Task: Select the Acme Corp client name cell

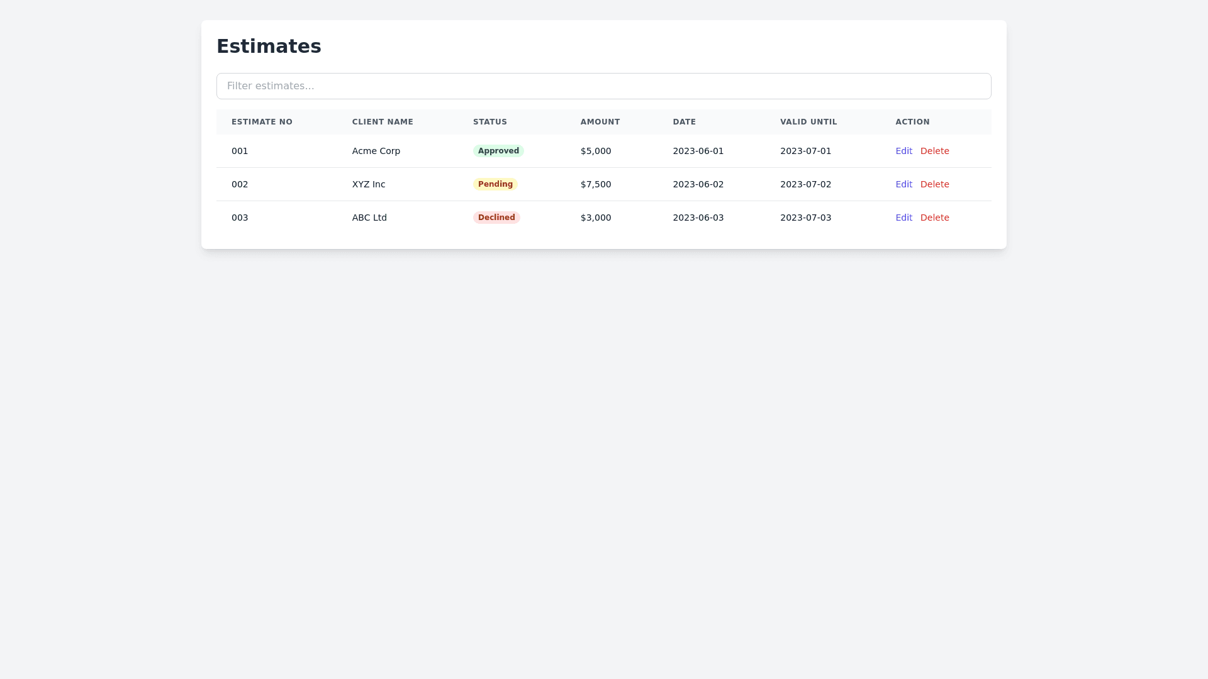Action: [x=376, y=151]
